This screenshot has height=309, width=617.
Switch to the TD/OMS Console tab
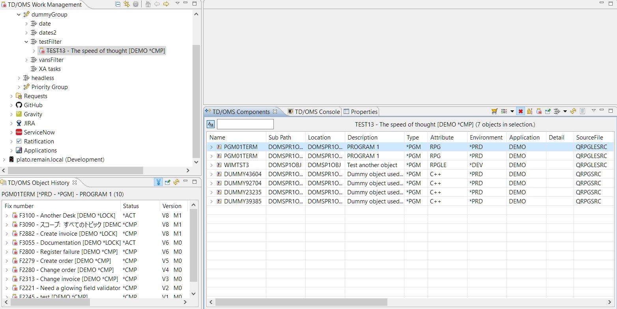click(x=314, y=112)
